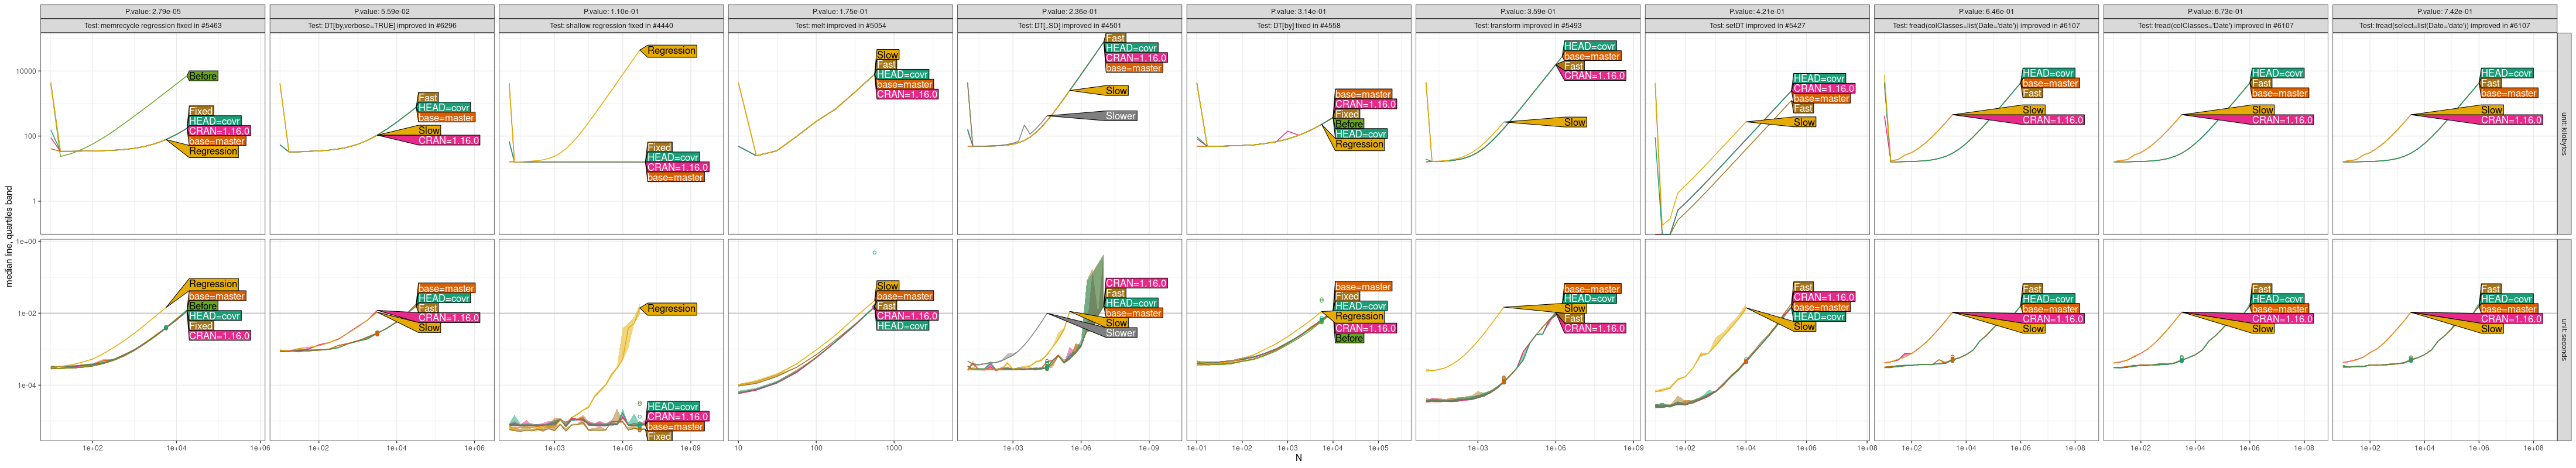Click '1e+01' x-axis tick under DT[by] plot
Viewport: 2576px width, 468px height.
(x=1197, y=448)
